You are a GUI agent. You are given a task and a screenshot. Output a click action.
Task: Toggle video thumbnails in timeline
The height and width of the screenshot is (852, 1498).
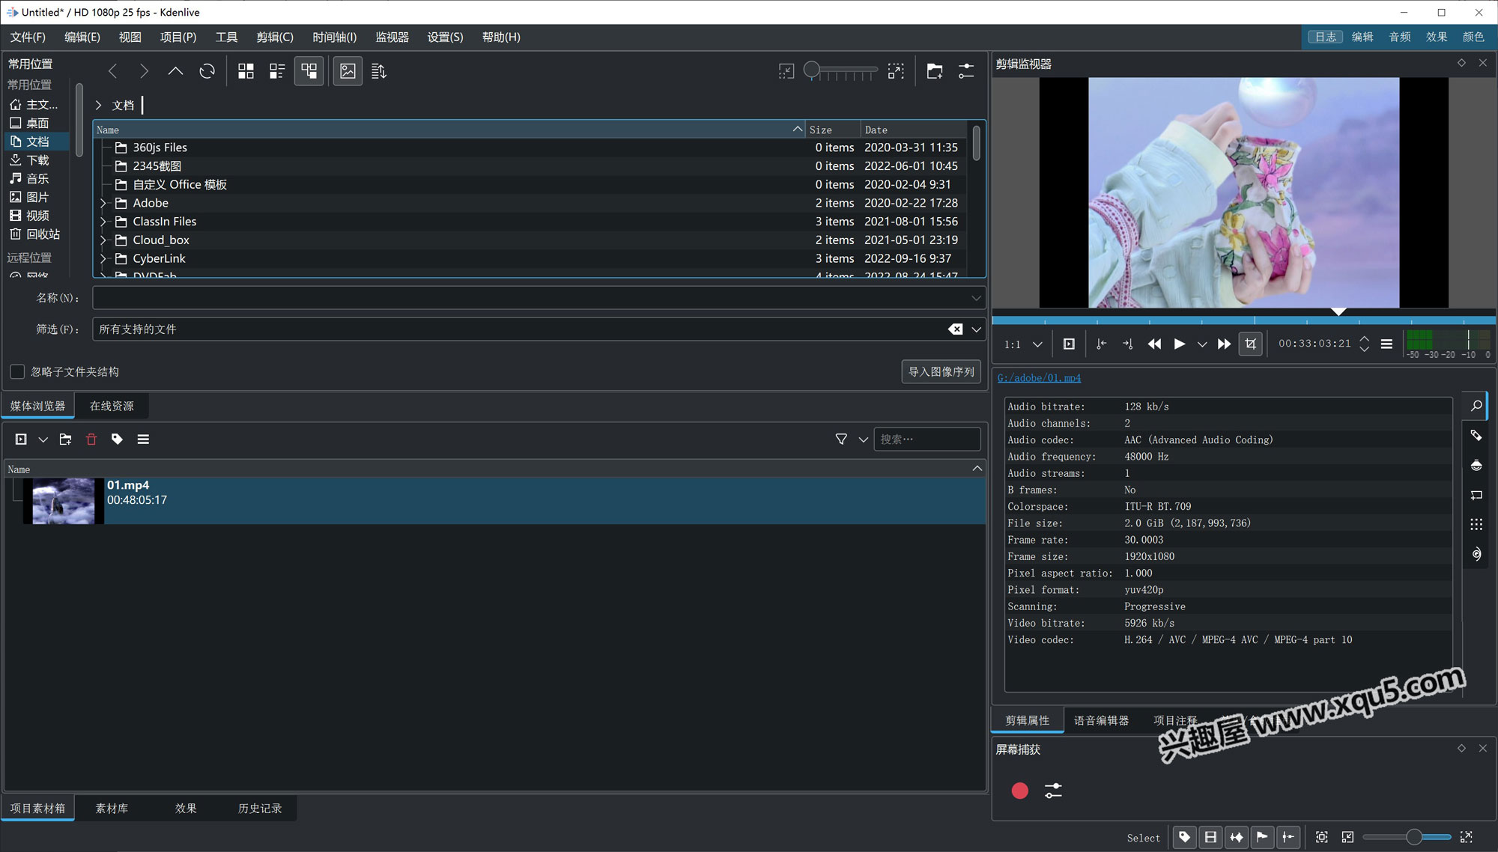coord(1210,837)
